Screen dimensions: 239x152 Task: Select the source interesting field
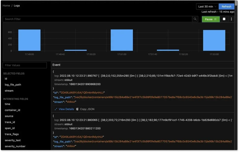coord(9,116)
